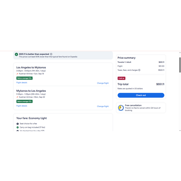Click green checkmark beside Carry-on bag included
The image size is (181, 181).
[18, 128]
